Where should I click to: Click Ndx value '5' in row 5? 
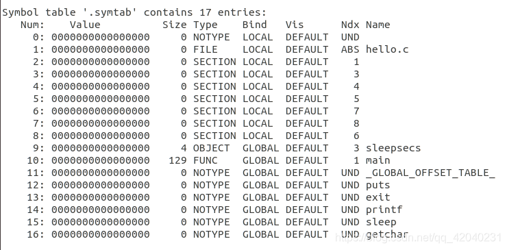[x=356, y=99]
